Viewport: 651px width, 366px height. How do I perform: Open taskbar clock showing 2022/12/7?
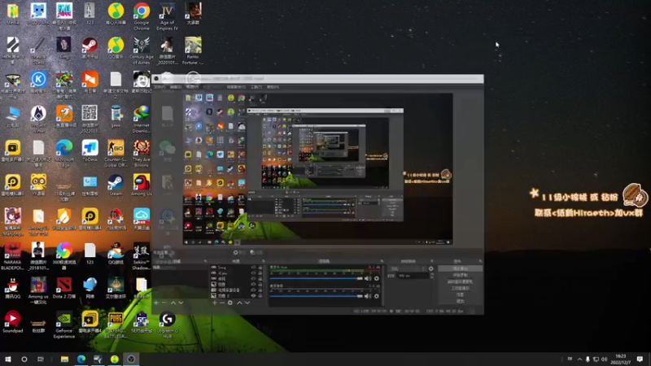(621, 359)
